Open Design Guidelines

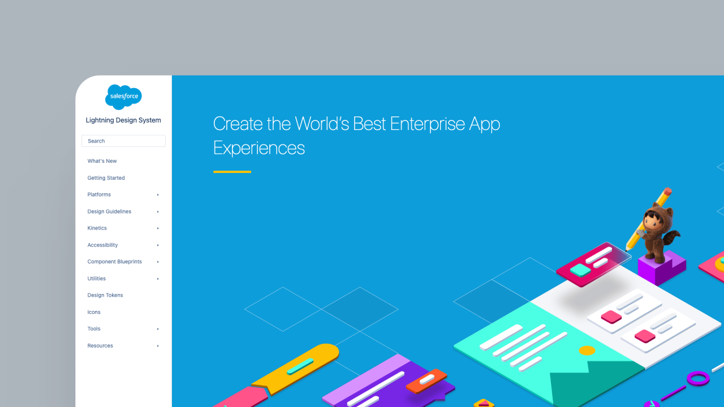point(109,211)
